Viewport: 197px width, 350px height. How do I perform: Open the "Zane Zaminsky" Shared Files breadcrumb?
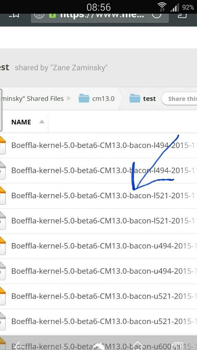click(32, 99)
